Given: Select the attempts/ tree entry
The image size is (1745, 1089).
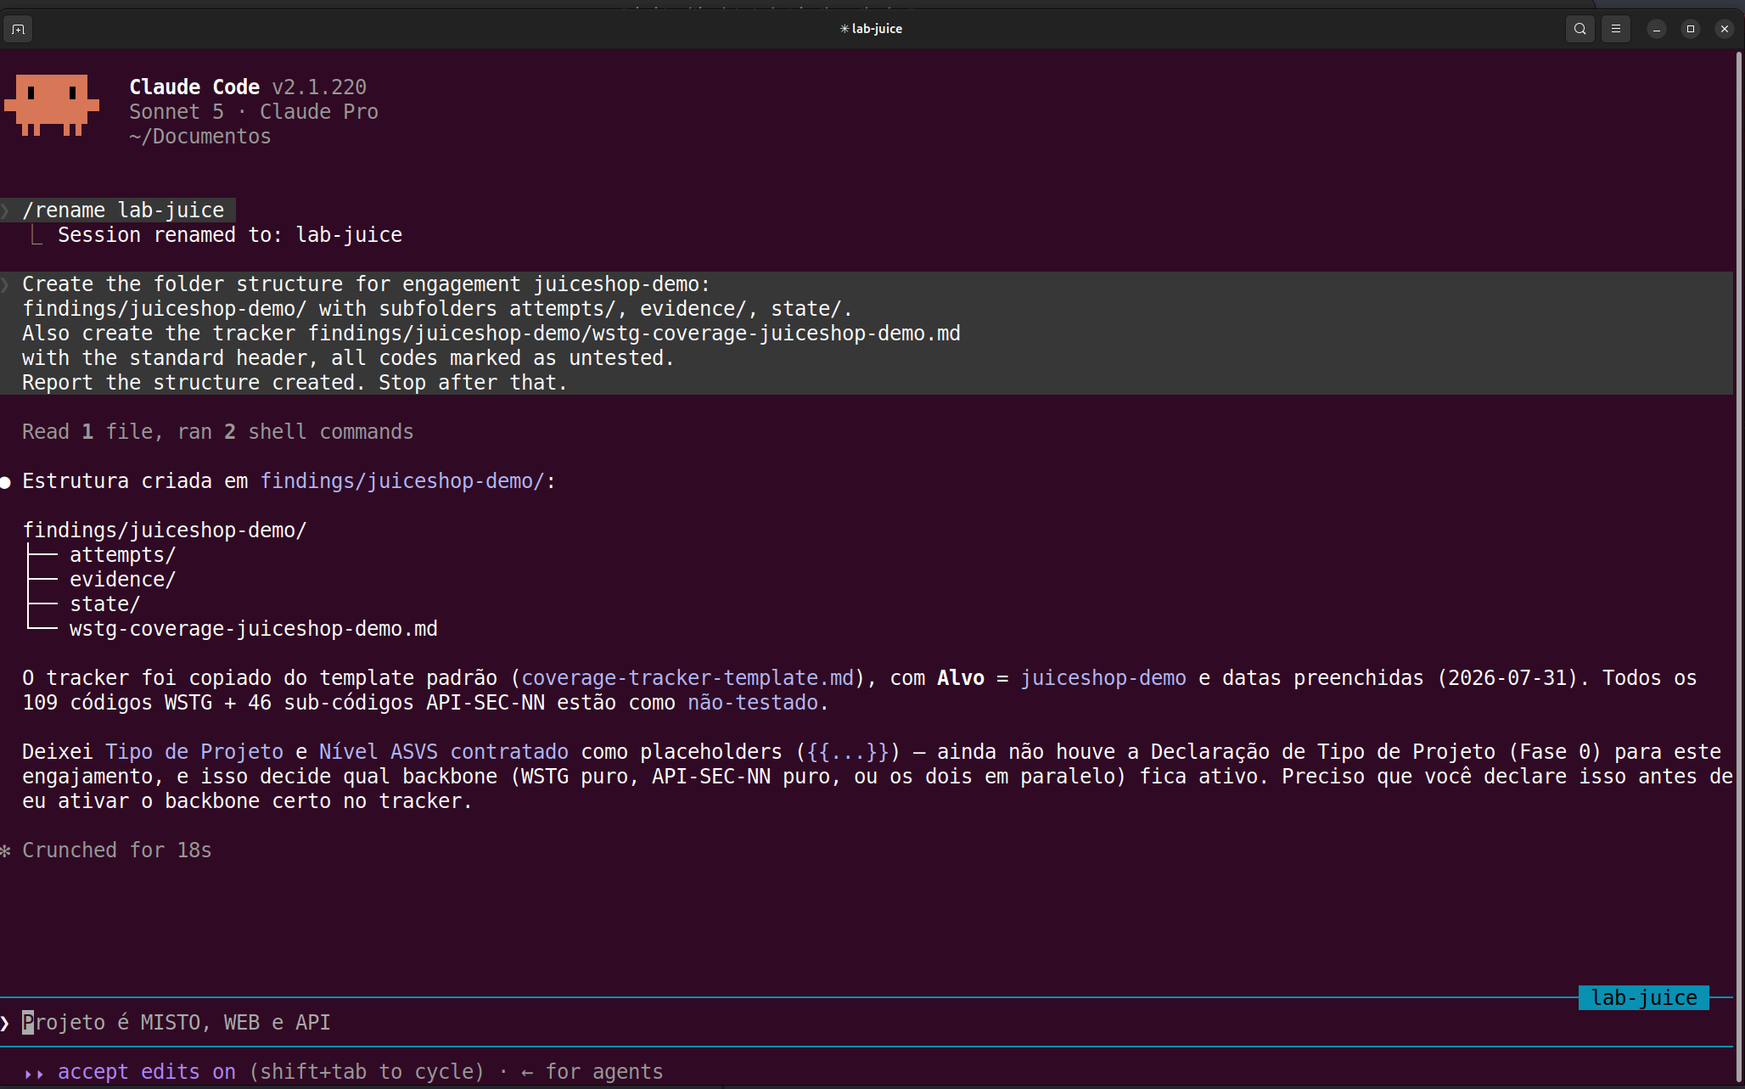Looking at the screenshot, I should point(123,555).
